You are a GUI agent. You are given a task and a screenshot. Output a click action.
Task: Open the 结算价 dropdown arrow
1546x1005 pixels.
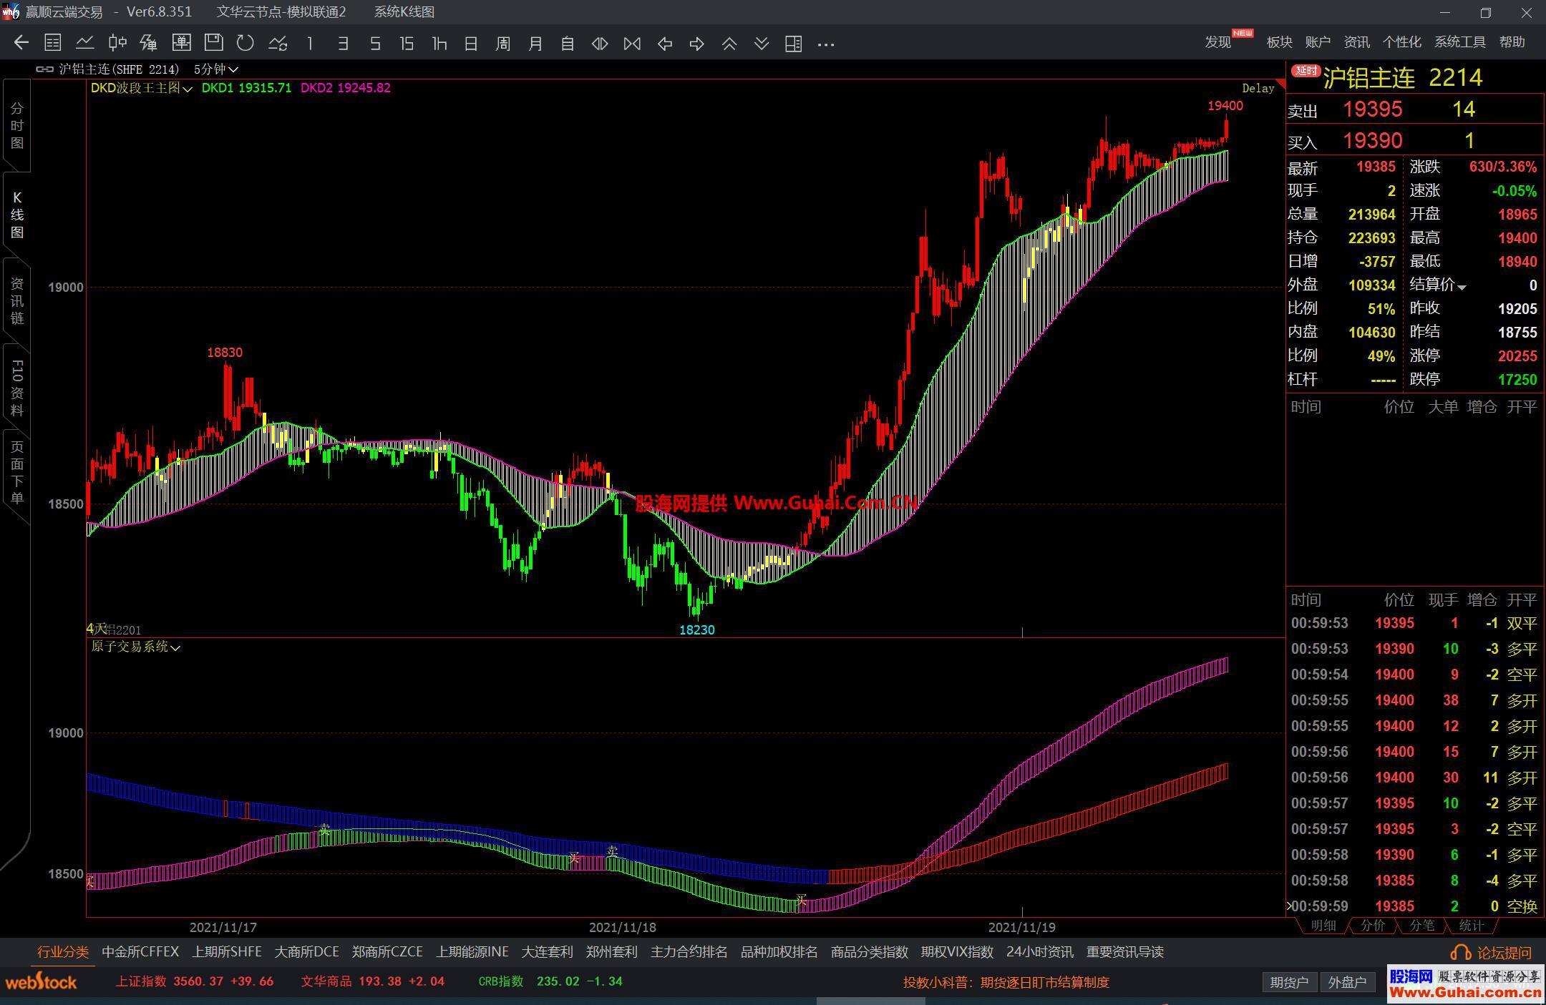point(1462,287)
